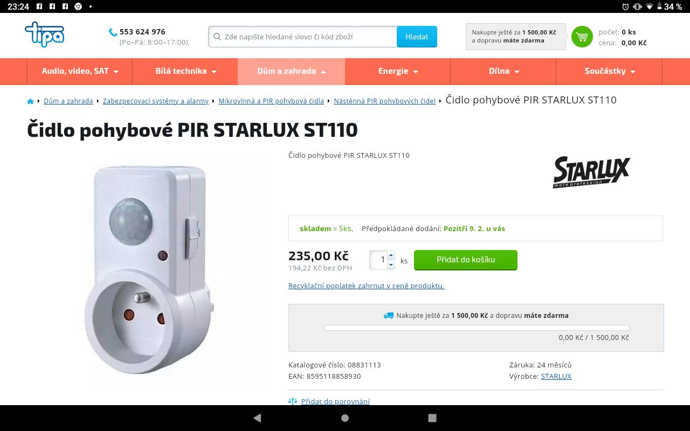This screenshot has width=690, height=431.
Task: Click the search magnifier icon
Action: point(217,37)
